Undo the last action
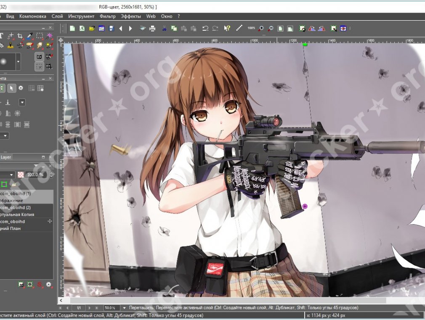The image size is (425, 320). tap(205, 28)
